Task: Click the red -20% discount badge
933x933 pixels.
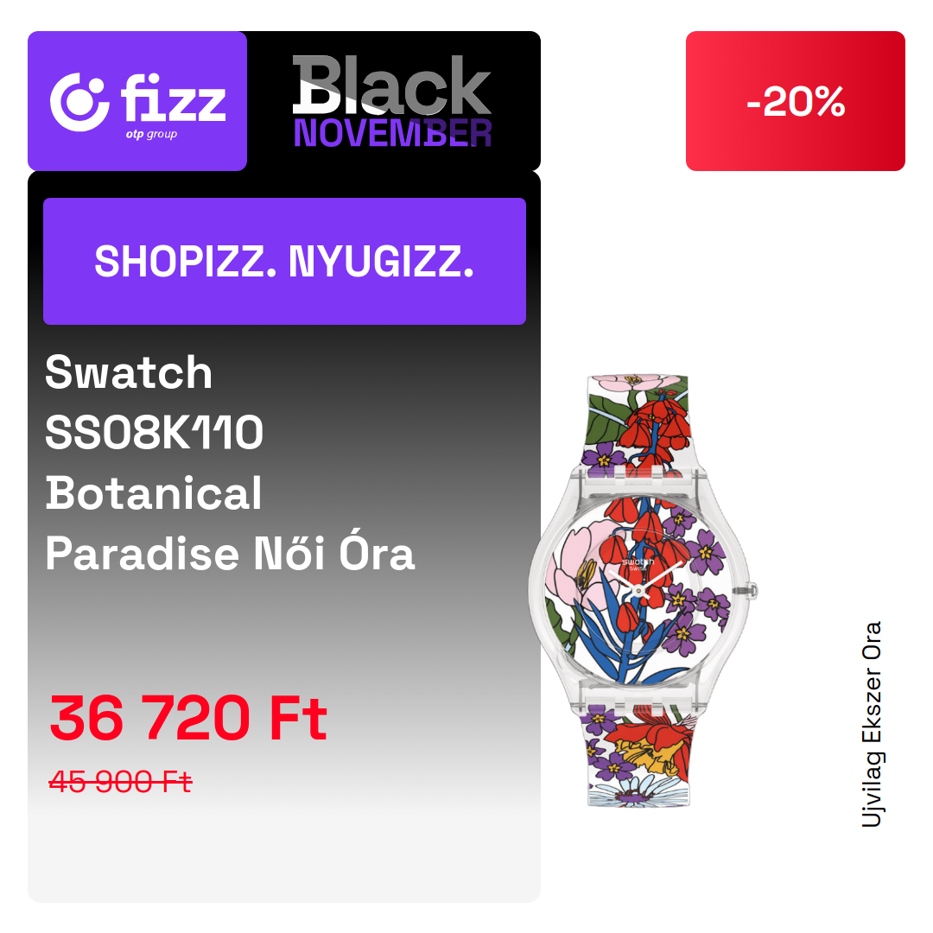Action: pyautogui.click(x=795, y=101)
